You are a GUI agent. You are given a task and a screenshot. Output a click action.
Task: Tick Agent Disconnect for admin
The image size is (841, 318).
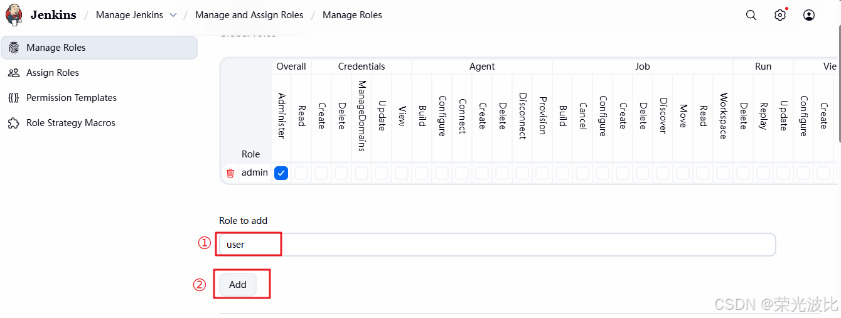coord(522,173)
